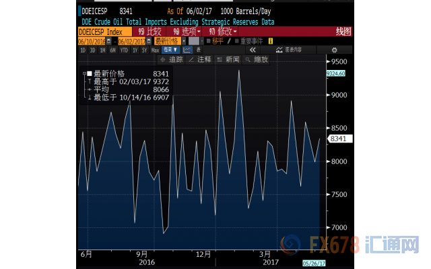Collapse panel with double left chevron
Screen dimensions: 431x269
click(253, 50)
